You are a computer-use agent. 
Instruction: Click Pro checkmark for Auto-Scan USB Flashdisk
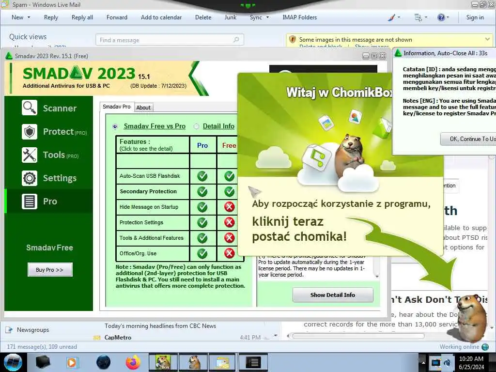(x=202, y=176)
